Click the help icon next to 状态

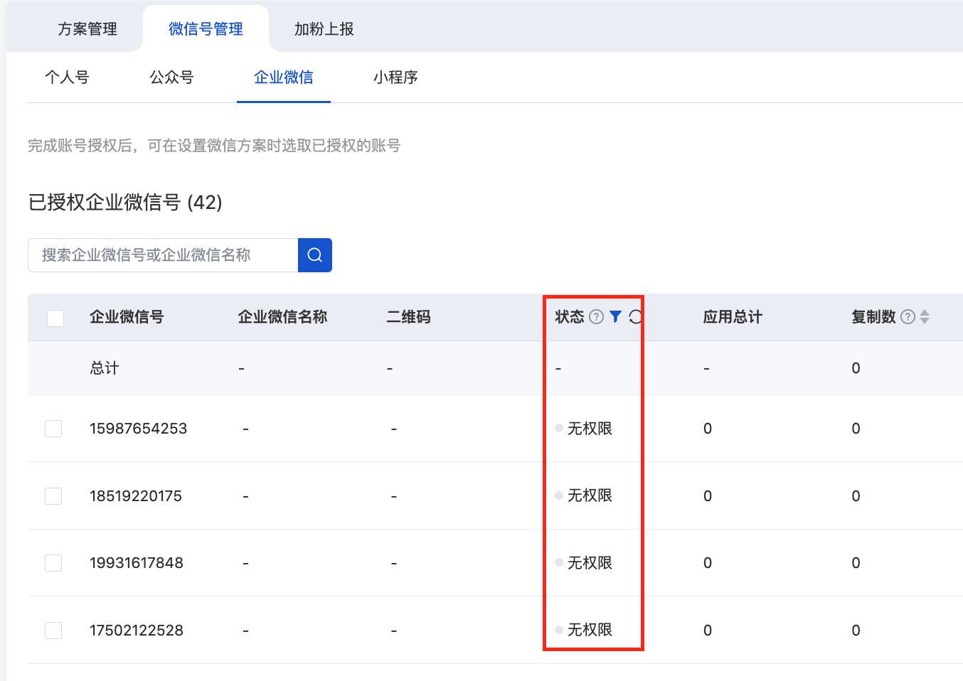(x=597, y=317)
